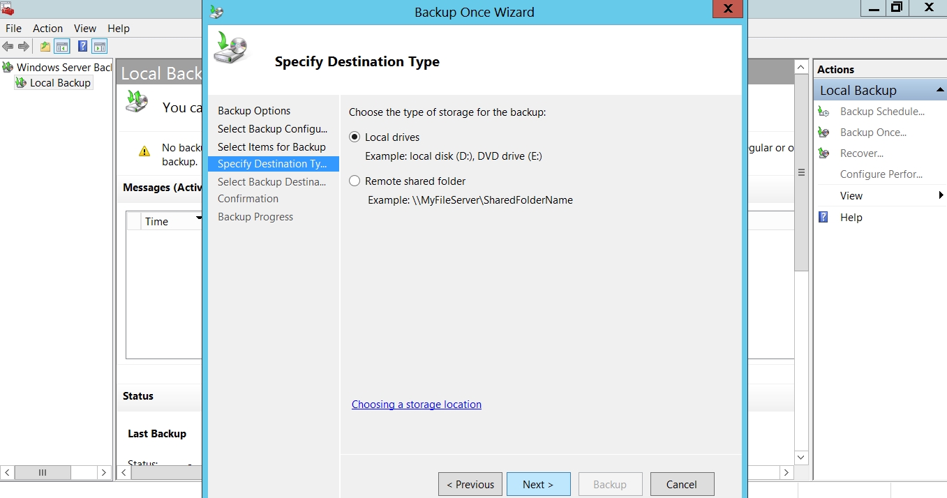Open the Choosing a storage location link
Image resolution: width=947 pixels, height=498 pixels.
[x=416, y=405]
